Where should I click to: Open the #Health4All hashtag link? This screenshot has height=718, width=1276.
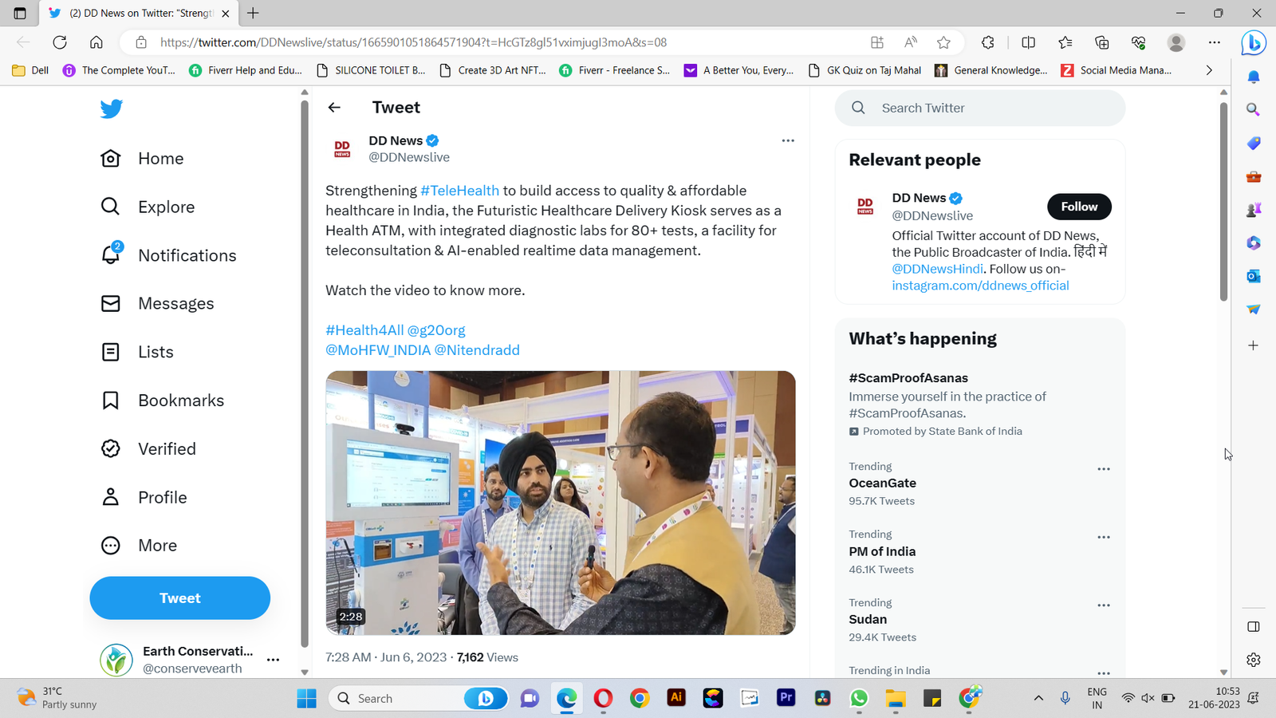(364, 330)
